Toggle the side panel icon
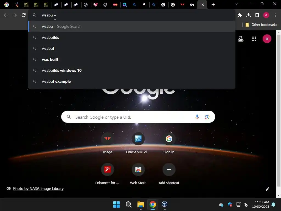This screenshot has height=211, width=281. [257, 15]
